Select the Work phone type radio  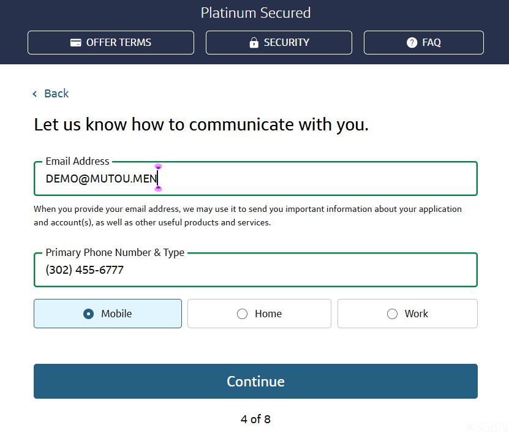[392, 314]
